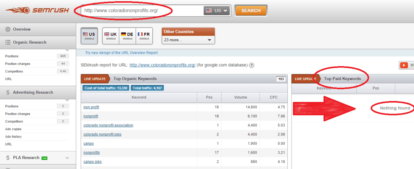The image size is (414, 169).
Task: Select the US Google database
Action: 89,36
